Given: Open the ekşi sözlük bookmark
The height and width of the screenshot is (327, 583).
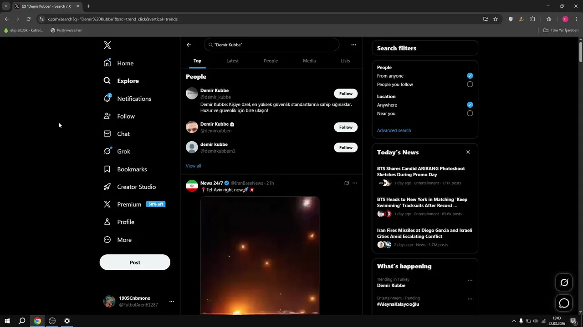Looking at the screenshot, I should click(x=23, y=30).
